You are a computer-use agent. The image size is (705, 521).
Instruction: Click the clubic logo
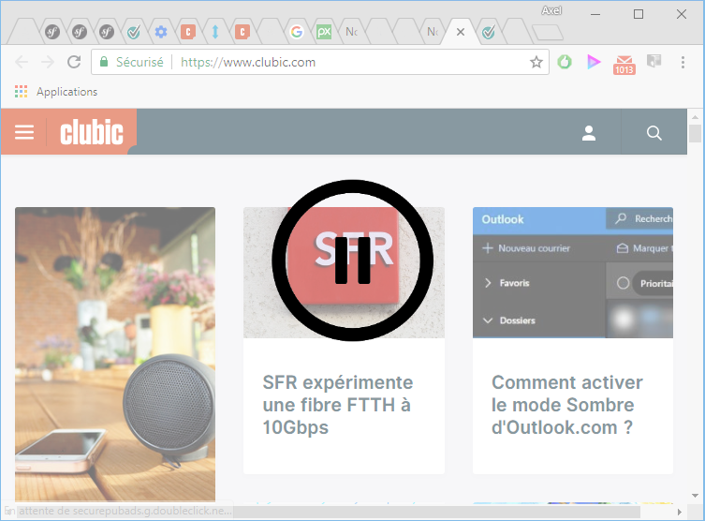pyautogui.click(x=92, y=132)
